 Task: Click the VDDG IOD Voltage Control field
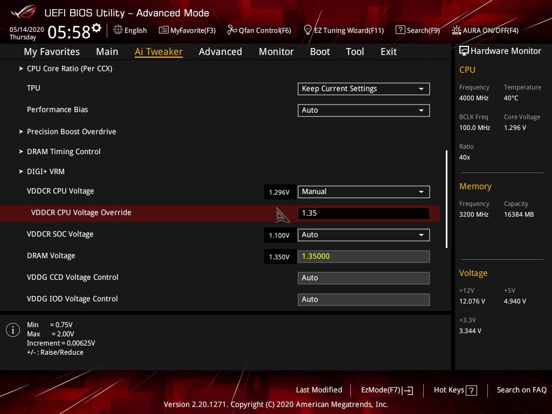pos(364,300)
